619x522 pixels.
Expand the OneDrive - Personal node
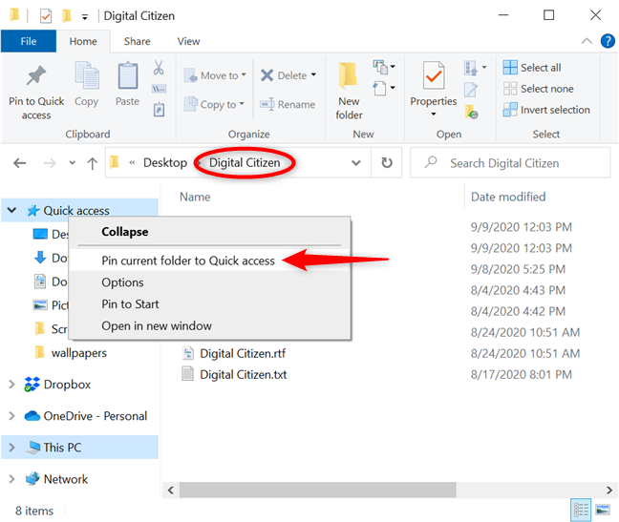pyautogui.click(x=11, y=415)
